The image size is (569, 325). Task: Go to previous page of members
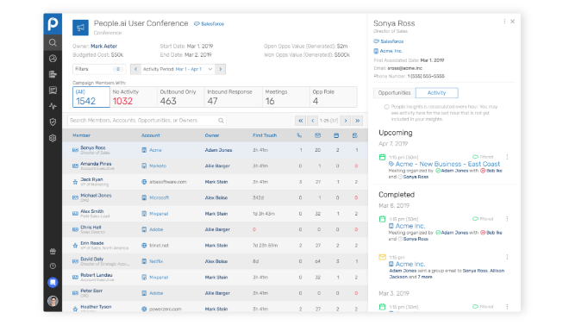pos(312,121)
